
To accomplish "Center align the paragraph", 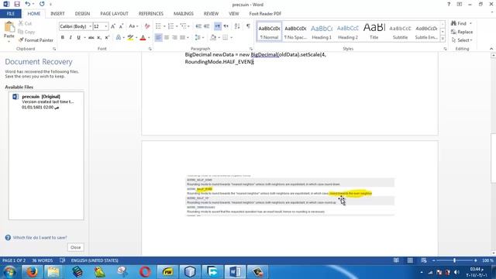I will pos(167,38).
